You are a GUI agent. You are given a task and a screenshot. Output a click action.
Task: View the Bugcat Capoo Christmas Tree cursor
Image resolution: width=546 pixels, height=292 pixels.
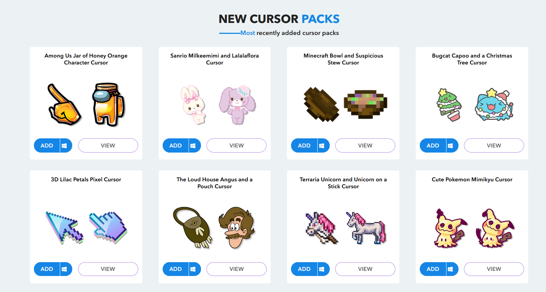point(494,146)
